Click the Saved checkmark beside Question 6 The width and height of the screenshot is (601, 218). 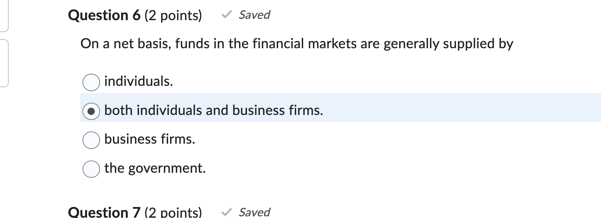226,15
